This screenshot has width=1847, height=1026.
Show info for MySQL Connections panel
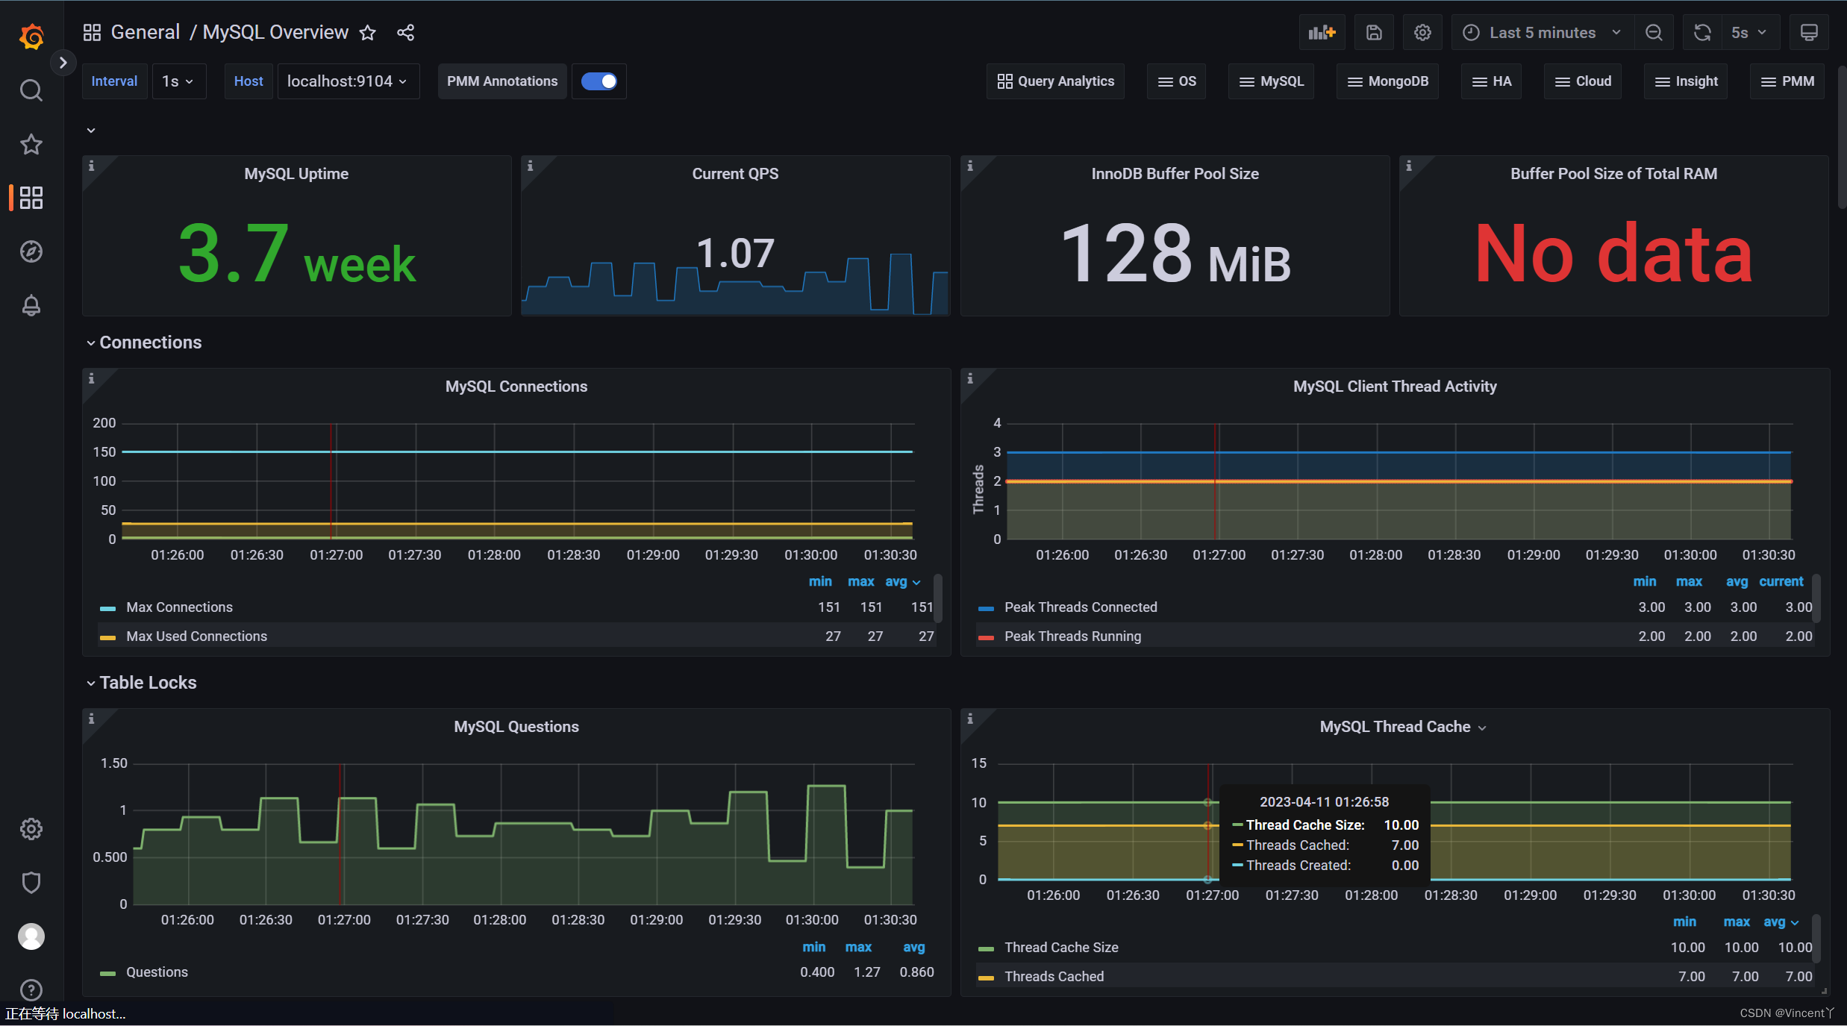click(x=92, y=378)
